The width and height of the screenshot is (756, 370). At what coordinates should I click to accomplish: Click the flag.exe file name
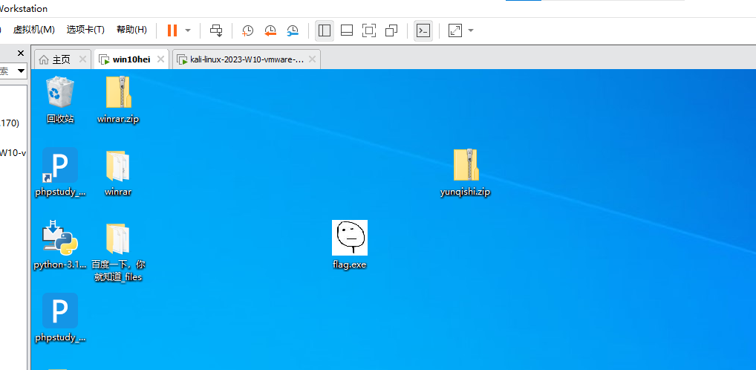[350, 264]
